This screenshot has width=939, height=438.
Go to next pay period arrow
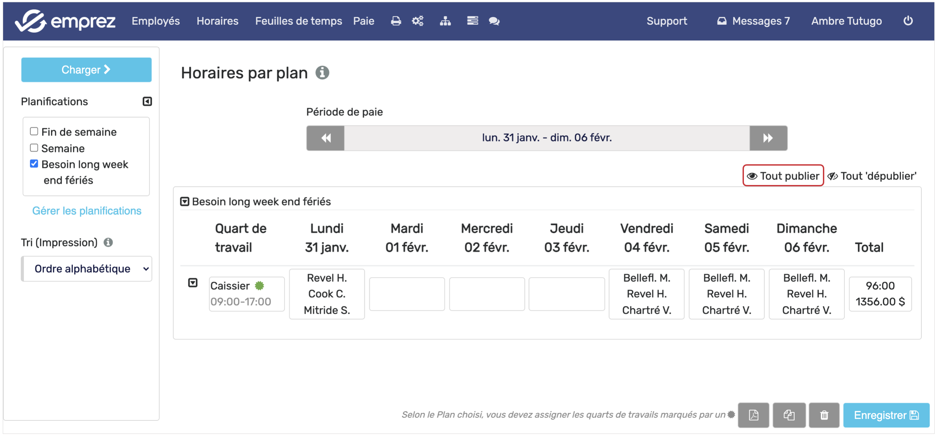pyautogui.click(x=768, y=138)
